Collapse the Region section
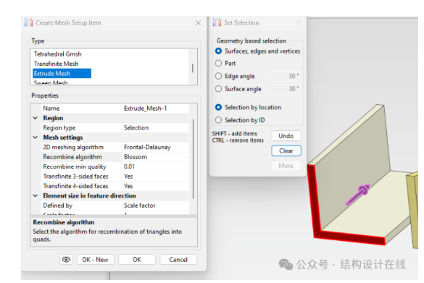Viewport: 424px width, 283px height. pyautogui.click(x=36, y=118)
